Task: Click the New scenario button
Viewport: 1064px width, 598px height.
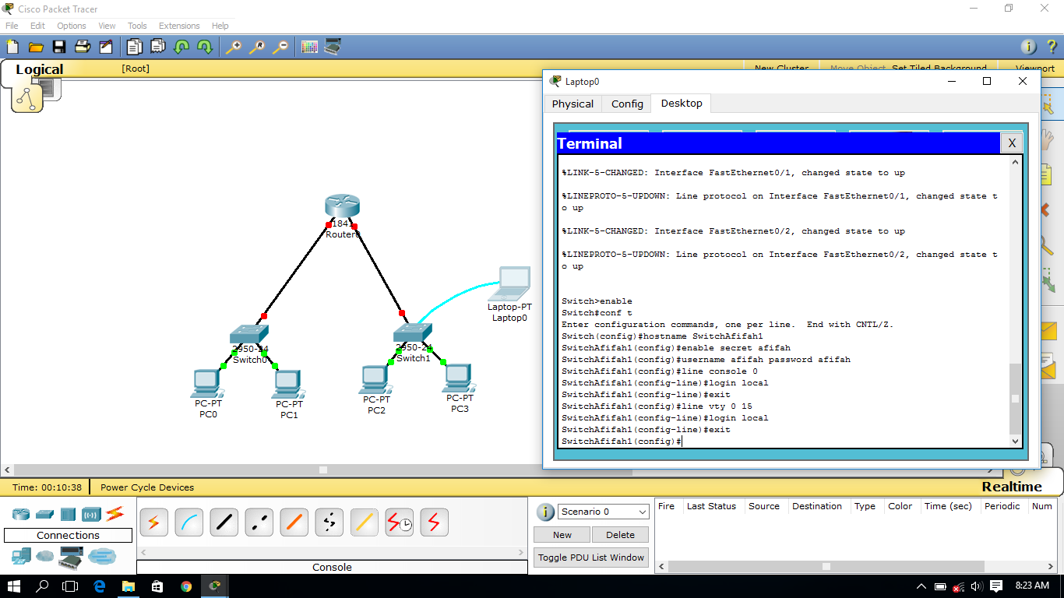Action: tap(561, 535)
